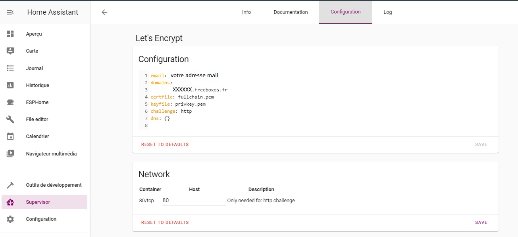Open File editor wrench icon
518x237 pixels.
(10, 119)
